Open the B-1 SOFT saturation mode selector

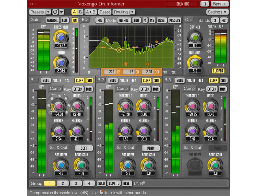(x=84, y=148)
